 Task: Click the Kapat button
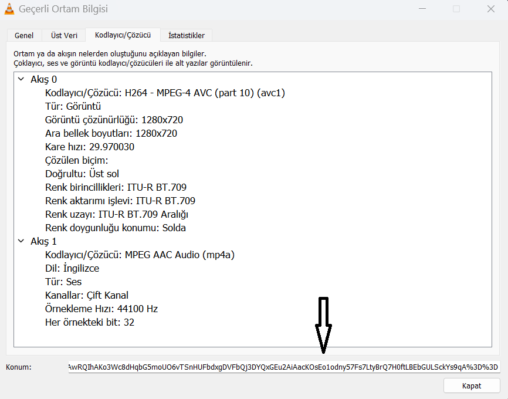[472, 386]
